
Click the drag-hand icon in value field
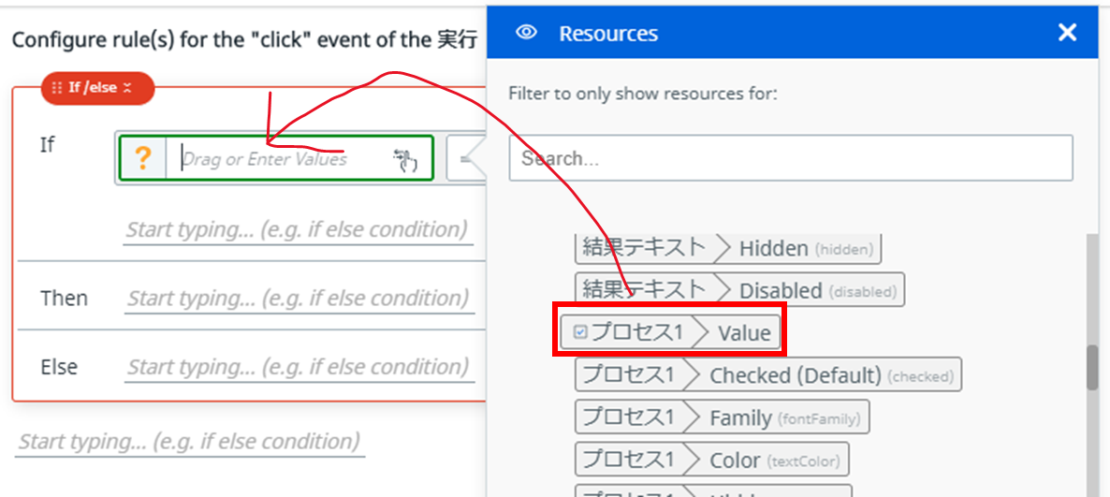(x=405, y=160)
